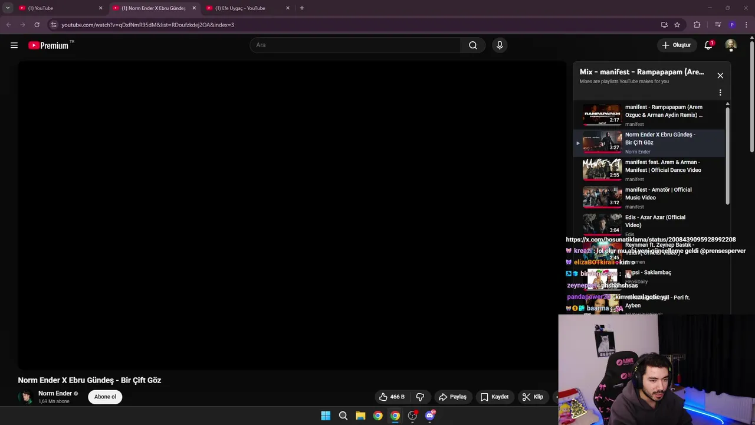The width and height of the screenshot is (755, 425).
Task: Like the video with thumbs up
Action: 392,397
